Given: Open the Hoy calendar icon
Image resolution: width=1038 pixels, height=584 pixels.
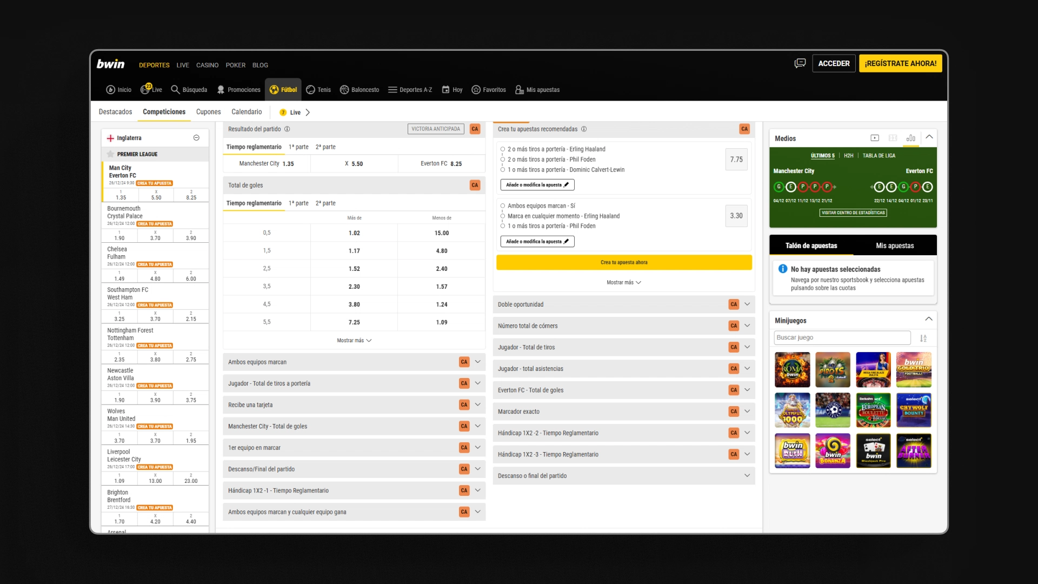Looking at the screenshot, I should (x=445, y=90).
